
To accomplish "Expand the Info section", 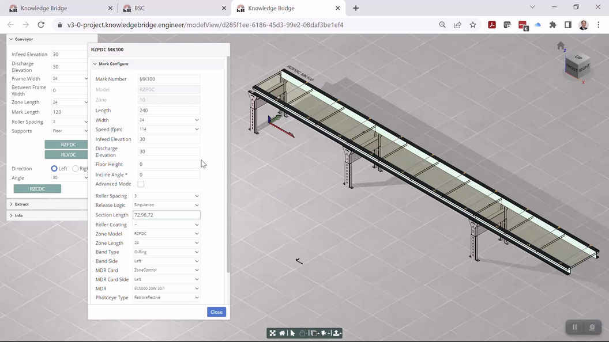I will coord(11,215).
